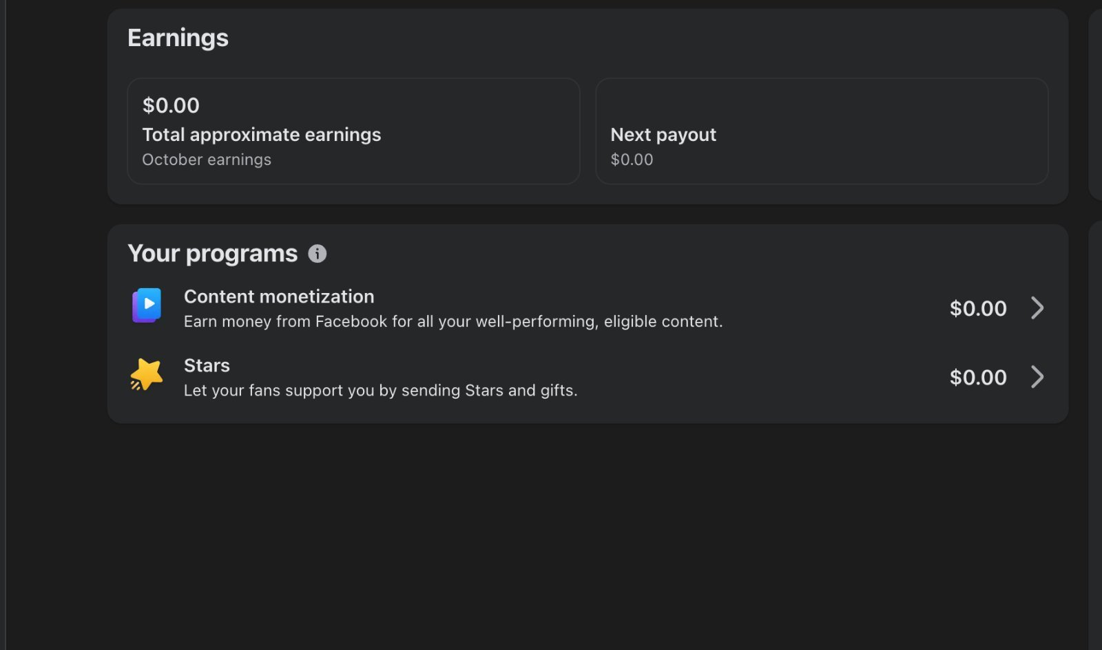Expand the Content monetization row chevron
1102x650 pixels.
click(1037, 308)
